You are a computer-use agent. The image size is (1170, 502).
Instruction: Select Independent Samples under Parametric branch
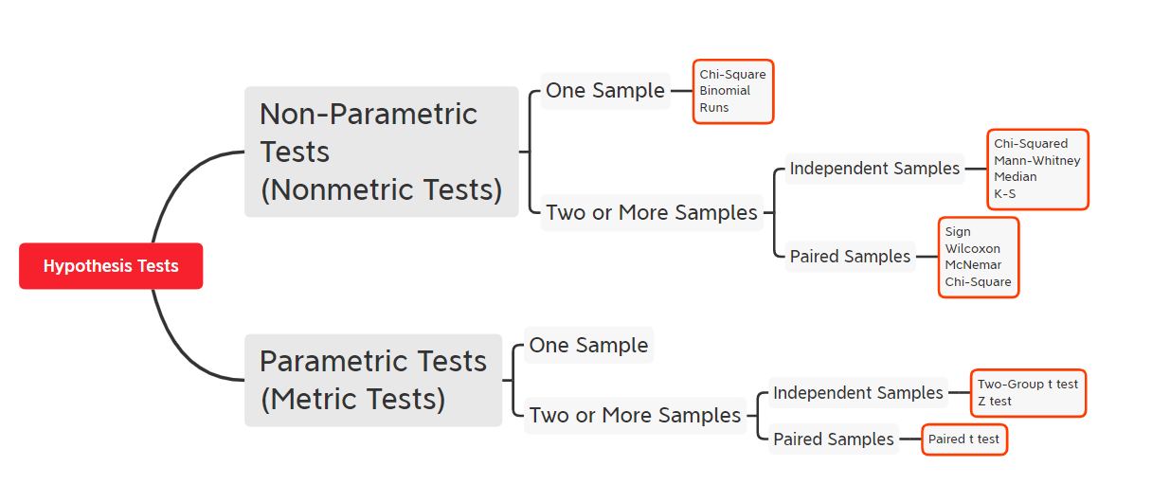click(858, 393)
